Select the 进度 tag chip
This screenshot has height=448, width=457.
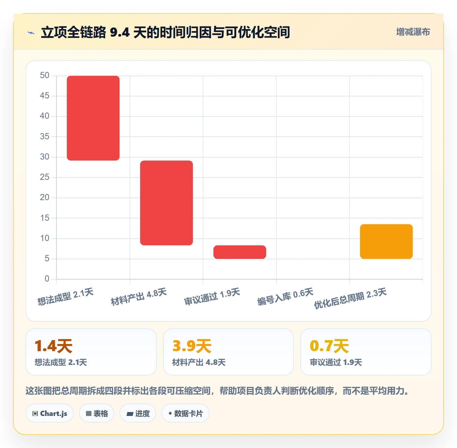(x=138, y=413)
